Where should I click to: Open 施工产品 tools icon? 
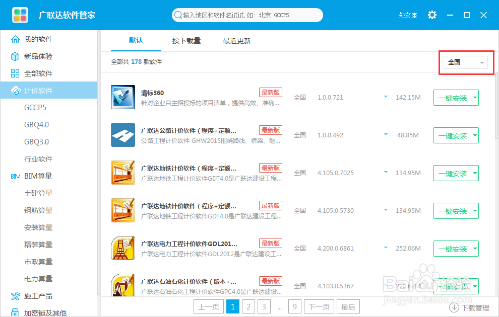pos(15,296)
